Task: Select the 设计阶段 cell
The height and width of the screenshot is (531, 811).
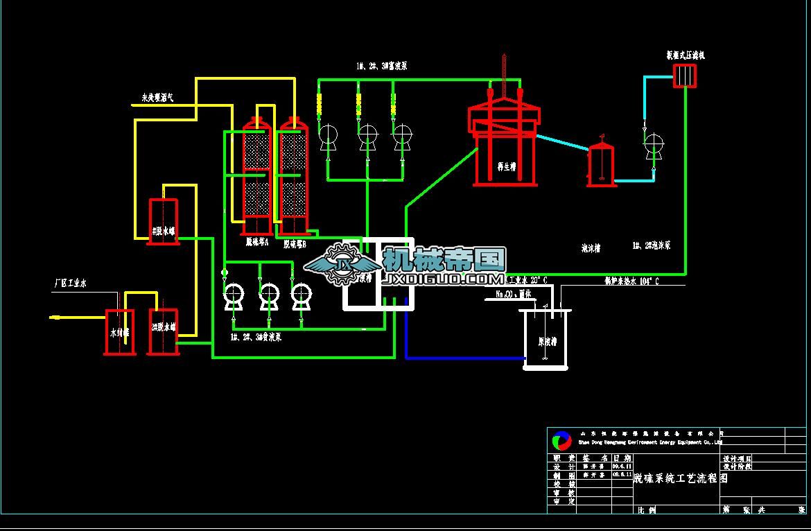Action: (737, 467)
